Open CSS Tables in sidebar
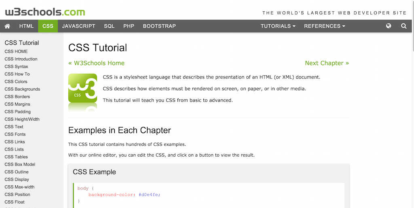Screen dimensions: 414x208 [x=16, y=157]
